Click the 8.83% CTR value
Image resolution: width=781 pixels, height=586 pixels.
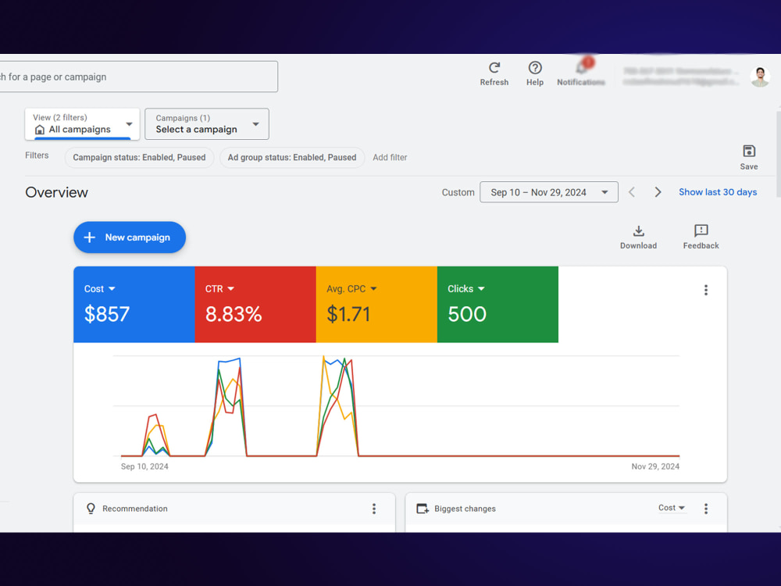coord(233,314)
